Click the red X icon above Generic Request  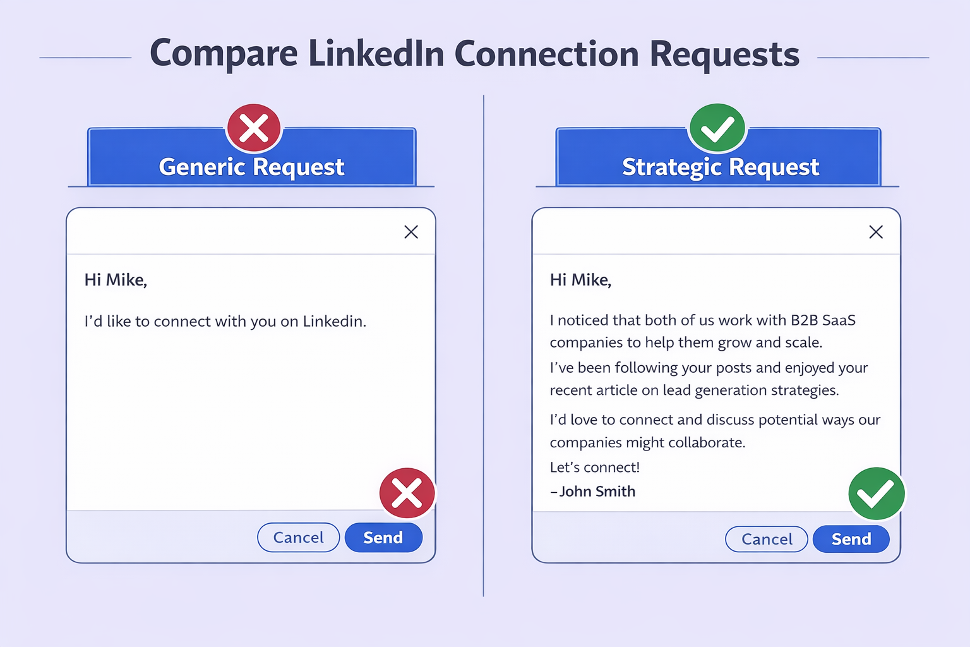[254, 128]
